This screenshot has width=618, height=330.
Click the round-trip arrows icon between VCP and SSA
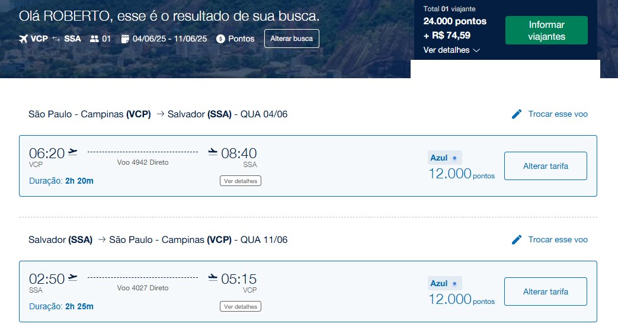(x=56, y=39)
